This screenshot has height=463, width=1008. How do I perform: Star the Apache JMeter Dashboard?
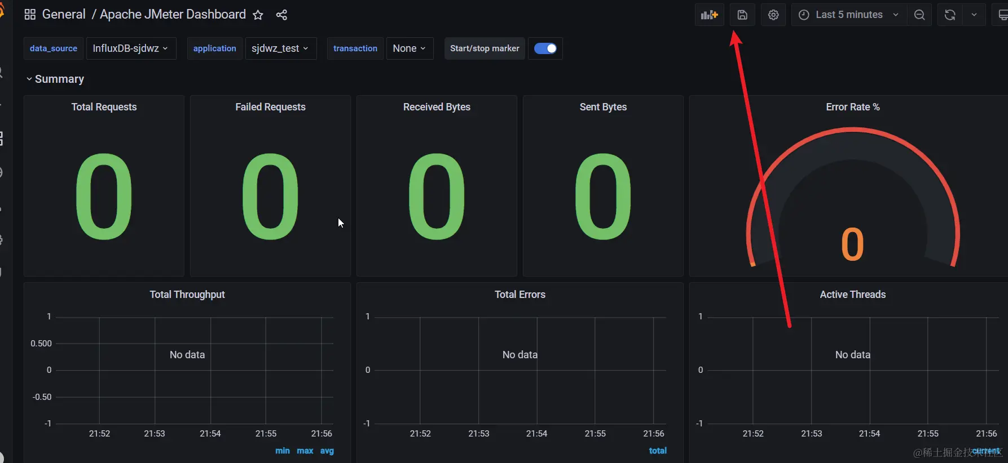pyautogui.click(x=258, y=15)
